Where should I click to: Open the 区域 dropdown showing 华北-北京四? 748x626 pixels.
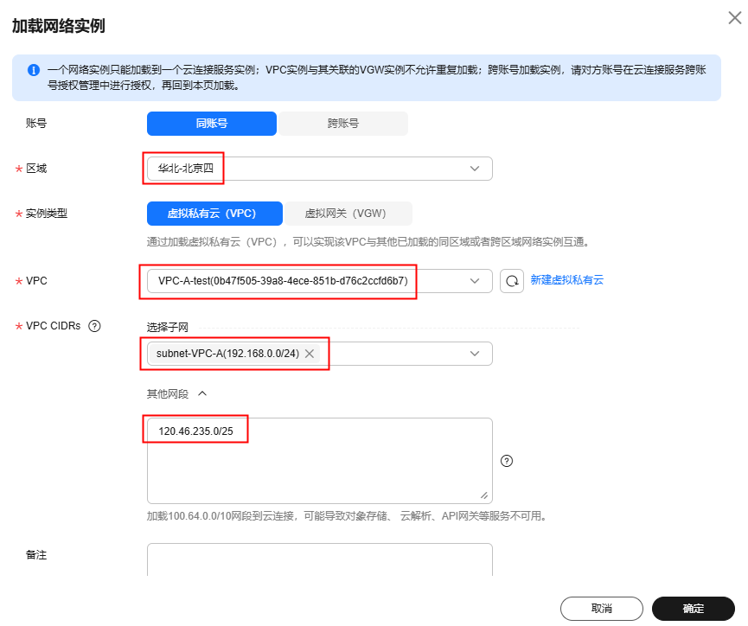[x=320, y=169]
